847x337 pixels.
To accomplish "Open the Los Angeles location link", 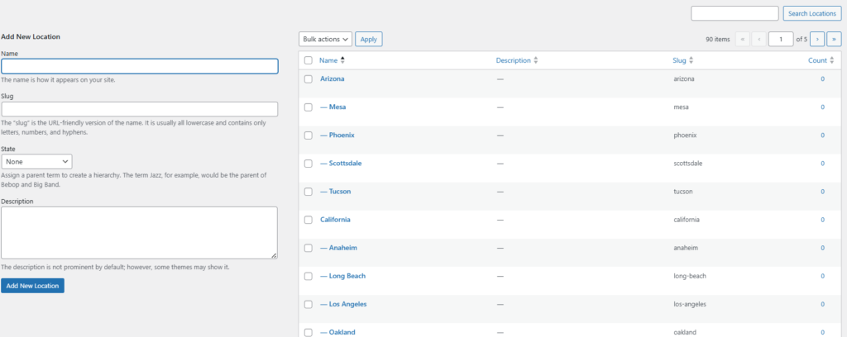I will pos(343,304).
